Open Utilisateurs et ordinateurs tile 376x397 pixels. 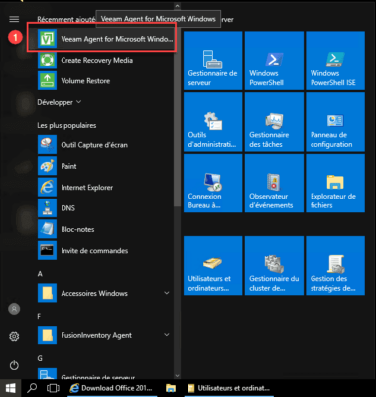pyautogui.click(x=213, y=265)
